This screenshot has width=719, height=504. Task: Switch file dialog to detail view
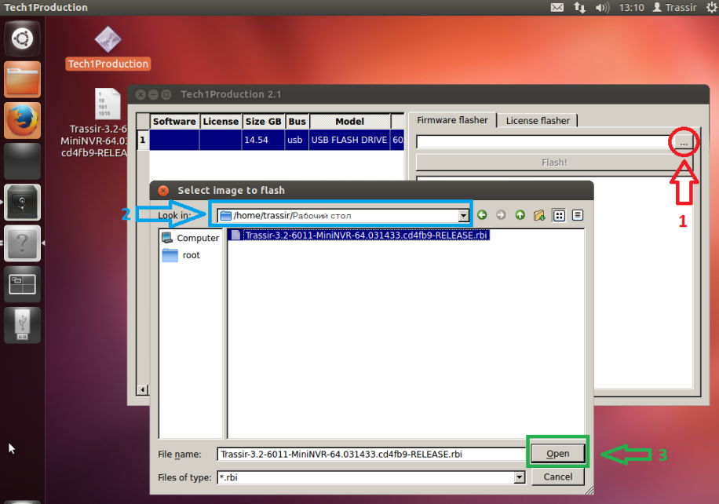[x=578, y=215]
